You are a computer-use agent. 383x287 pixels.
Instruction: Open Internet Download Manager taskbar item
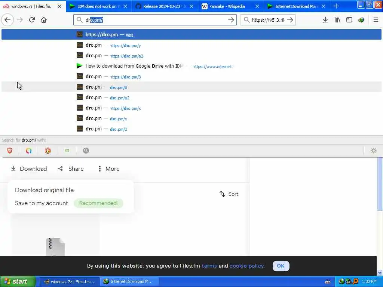[x=129, y=282]
